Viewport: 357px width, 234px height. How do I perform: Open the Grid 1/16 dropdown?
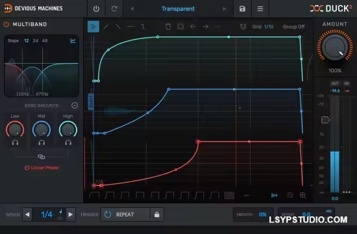[x=263, y=27]
